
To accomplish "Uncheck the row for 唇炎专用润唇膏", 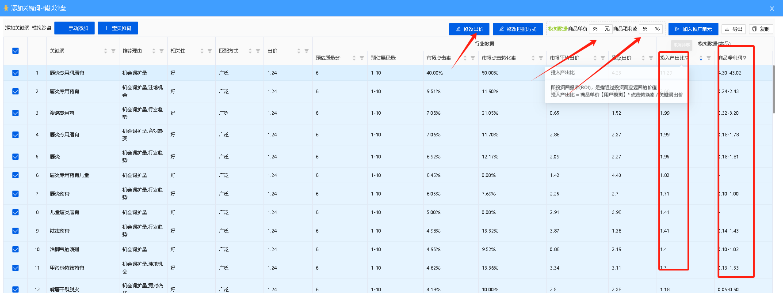I will pos(15,73).
